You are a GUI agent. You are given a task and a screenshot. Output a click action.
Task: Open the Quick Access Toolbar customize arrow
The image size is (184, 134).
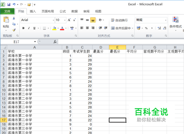coord(35,5)
